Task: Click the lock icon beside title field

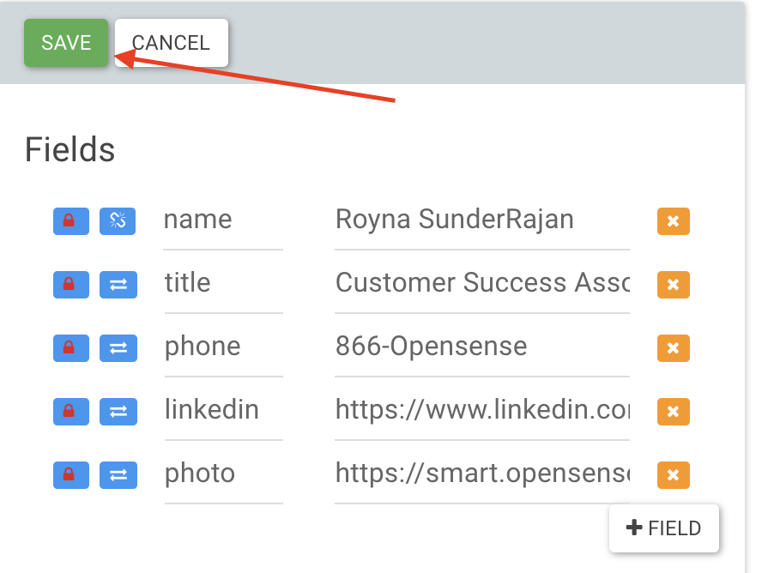Action: point(71,285)
